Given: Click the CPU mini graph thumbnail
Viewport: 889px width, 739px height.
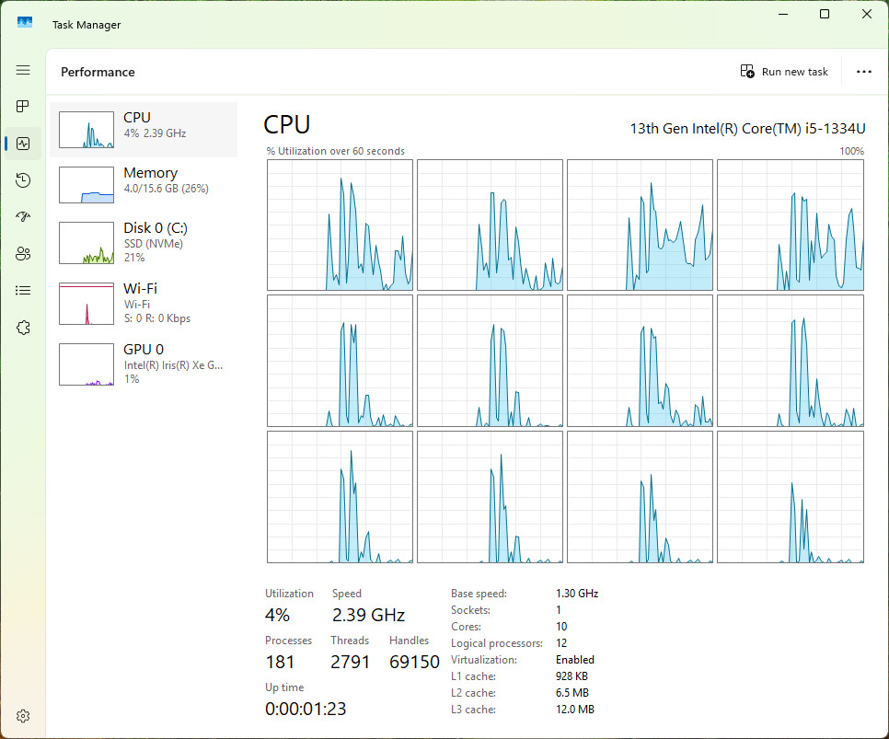Looking at the screenshot, I should (x=87, y=130).
